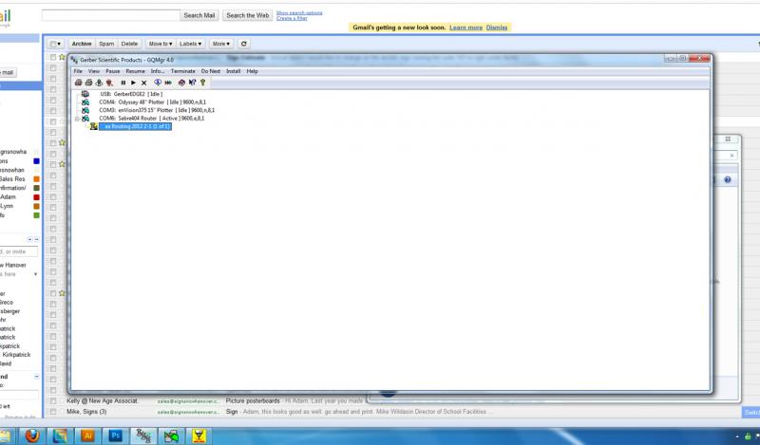Screen dimensions: 760x445
Task: Click the green label color swatch in Gmail sidebar
Action: [x=36, y=215]
